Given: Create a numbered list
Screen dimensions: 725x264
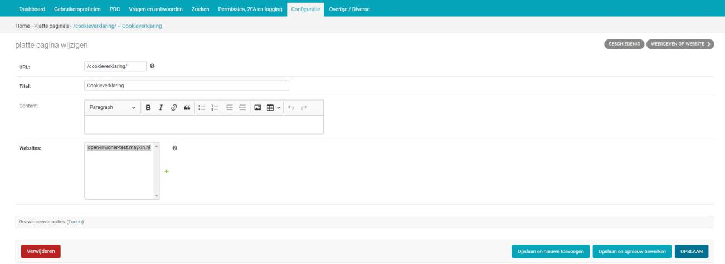Looking at the screenshot, I should coord(214,107).
